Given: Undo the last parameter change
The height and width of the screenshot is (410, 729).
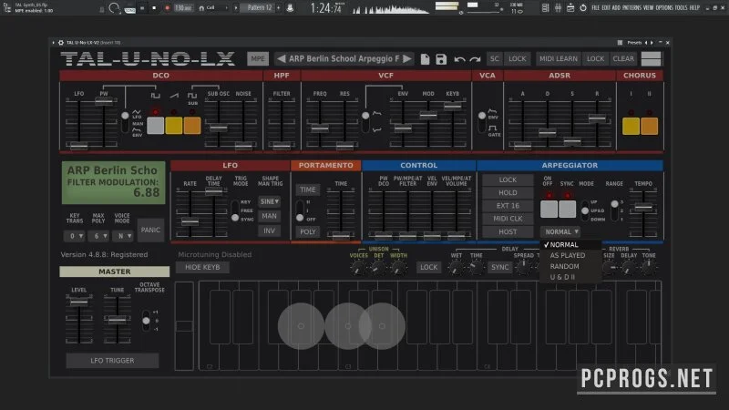Looking at the screenshot, I should (459, 59).
